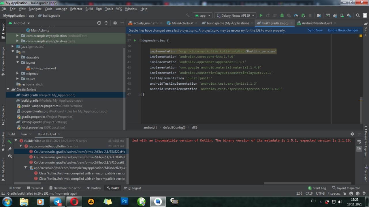Click the Profiler tool window button
Viewport: 369px width, 207px height.
(x=94, y=188)
